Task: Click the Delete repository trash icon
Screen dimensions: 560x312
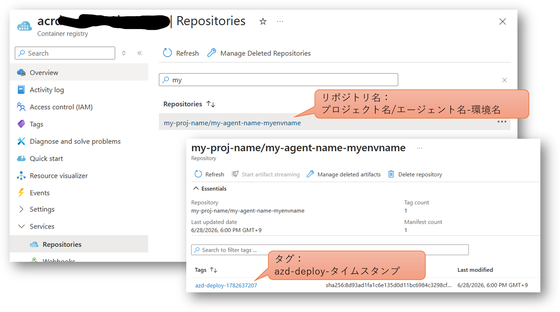Action: (x=391, y=174)
